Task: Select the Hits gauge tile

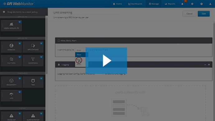Action: [12, 96]
